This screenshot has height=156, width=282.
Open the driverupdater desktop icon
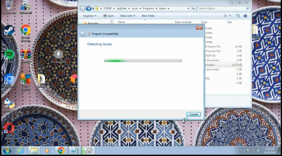[x=58, y=57]
